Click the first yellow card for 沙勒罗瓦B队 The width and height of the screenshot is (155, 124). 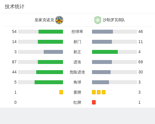tap(94, 92)
